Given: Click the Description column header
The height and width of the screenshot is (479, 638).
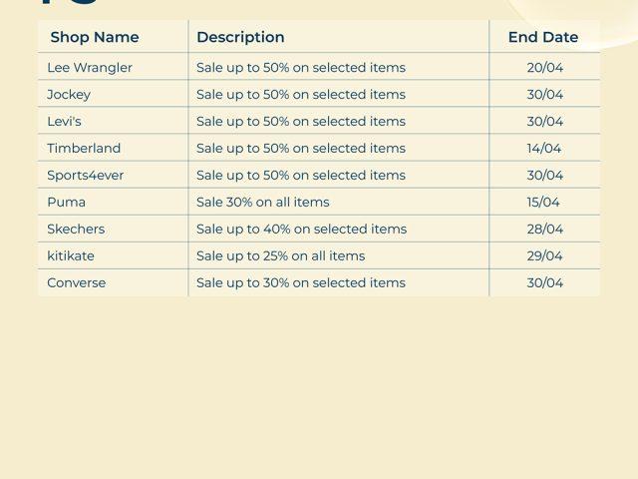Looking at the screenshot, I should pyautogui.click(x=240, y=37).
